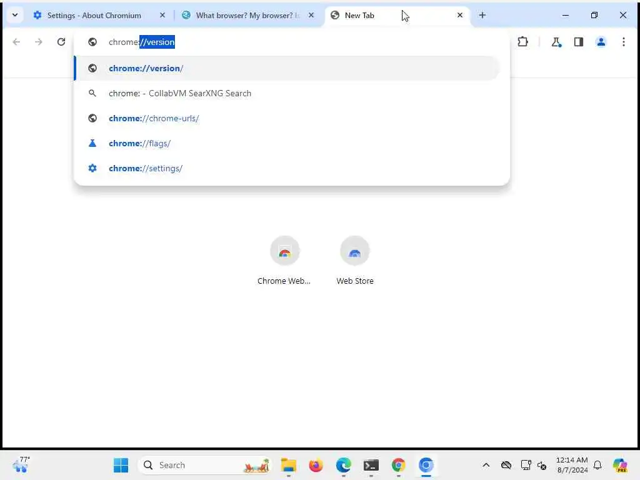Viewport: 640px width, 480px height.
Task: Close the Settings - About Chromium tab
Action: point(162,15)
